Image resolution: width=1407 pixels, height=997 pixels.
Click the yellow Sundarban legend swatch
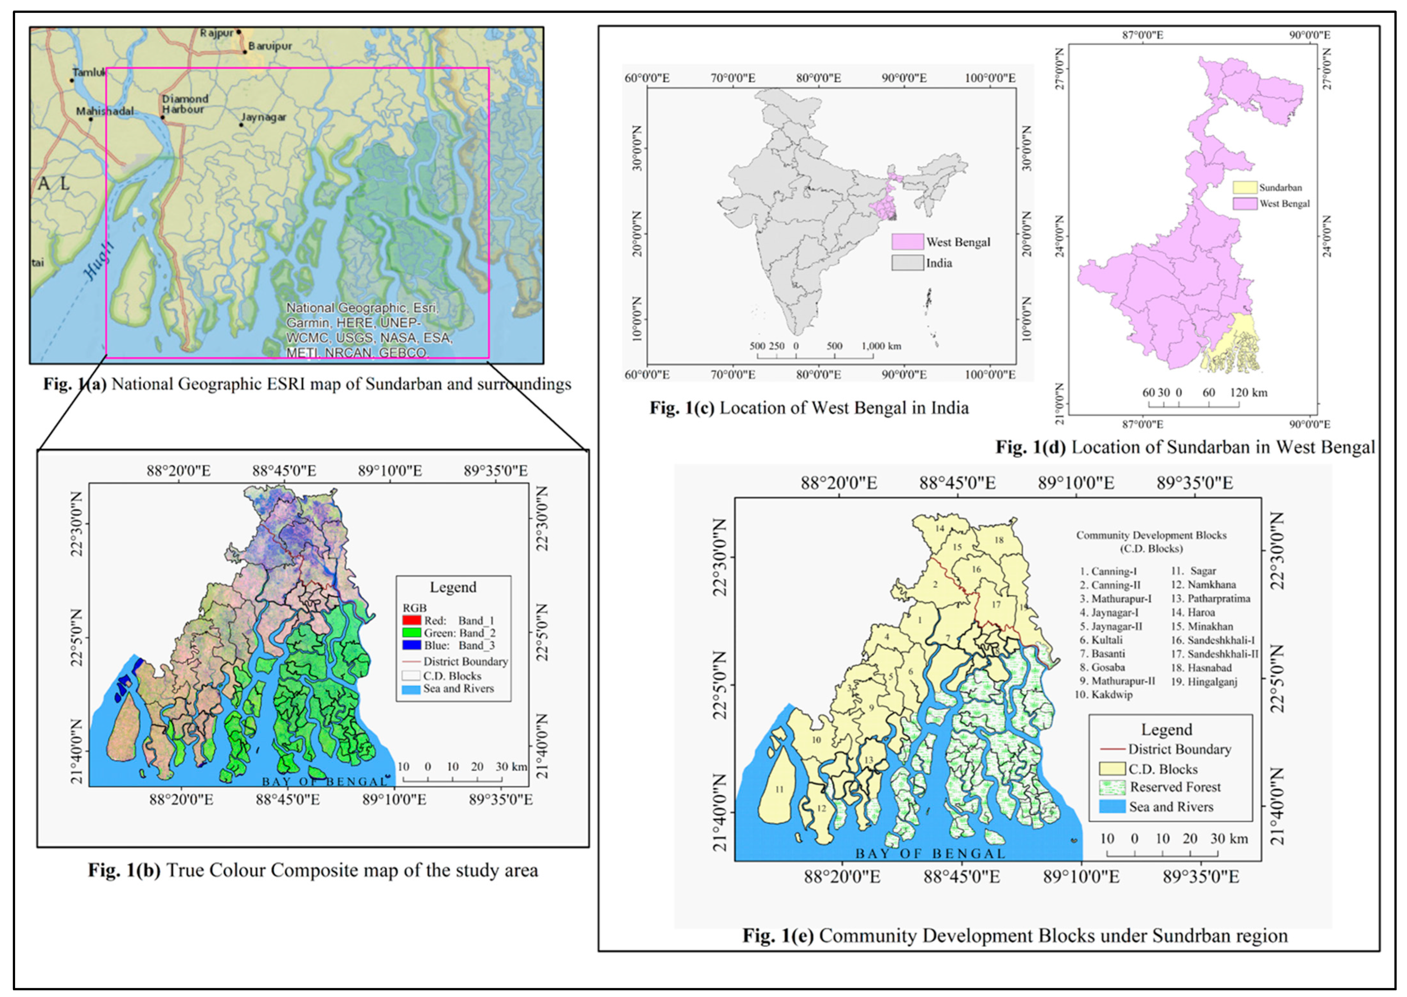(x=1245, y=187)
